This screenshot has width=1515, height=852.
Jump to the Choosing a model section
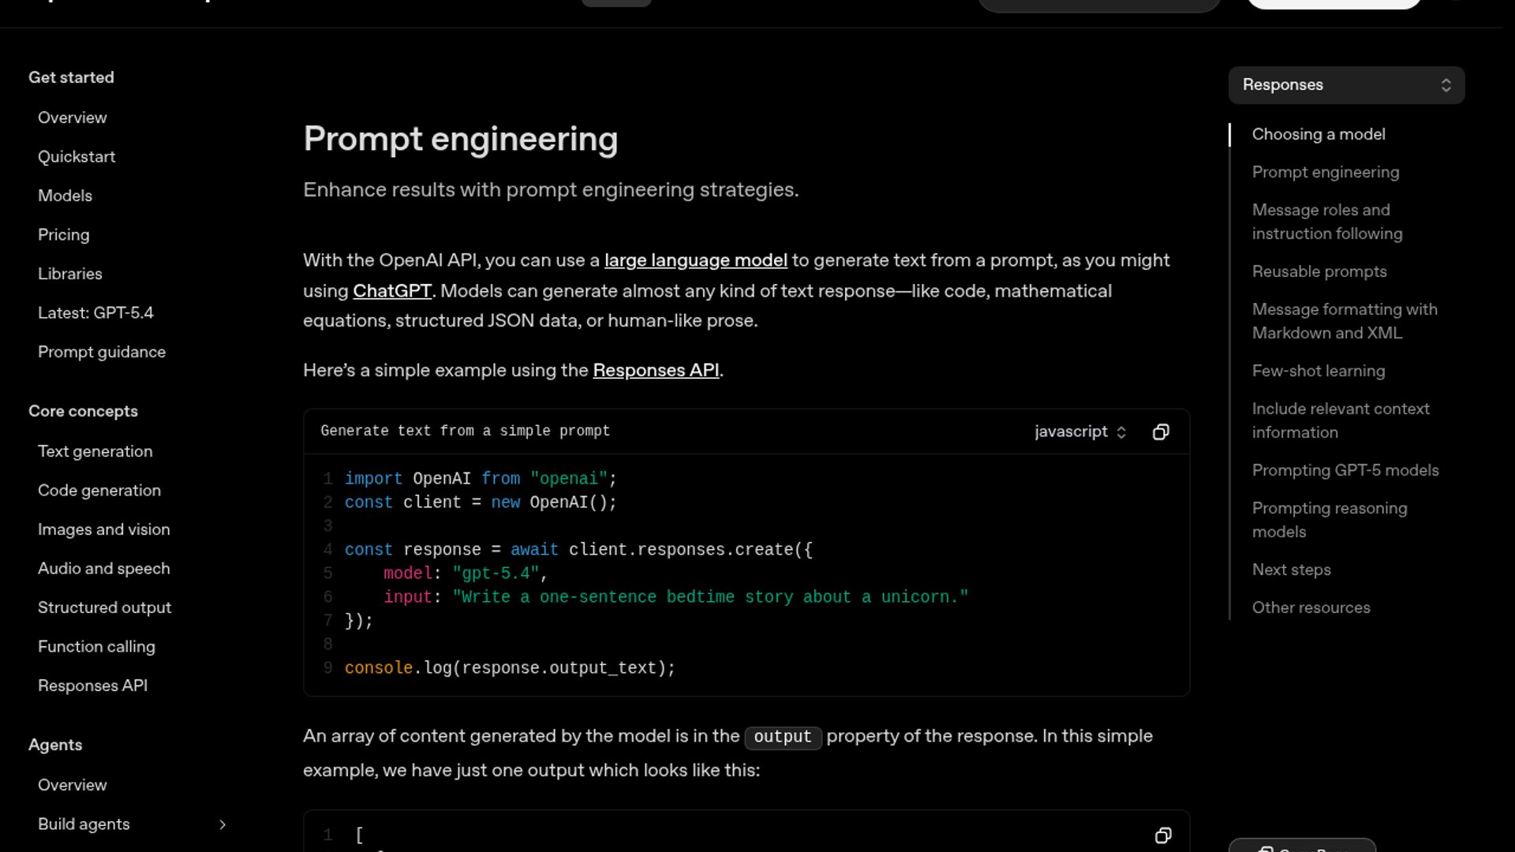[1318, 134]
